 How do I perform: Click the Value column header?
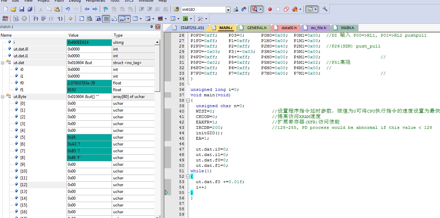[x=89, y=35]
